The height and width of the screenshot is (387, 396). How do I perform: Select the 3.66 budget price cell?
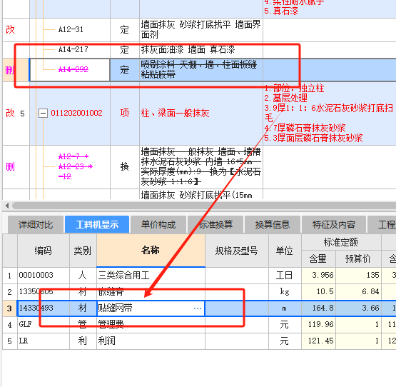(x=358, y=308)
